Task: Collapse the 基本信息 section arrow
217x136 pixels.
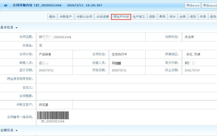Action: click(x=16, y=28)
